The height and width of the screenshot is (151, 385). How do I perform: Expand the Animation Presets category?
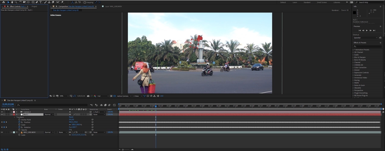[x=353, y=50]
